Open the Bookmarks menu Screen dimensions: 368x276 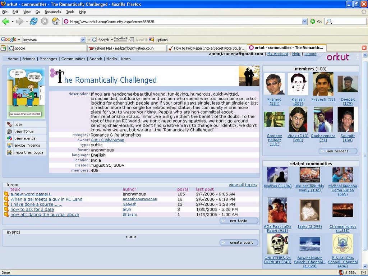tap(53, 12)
